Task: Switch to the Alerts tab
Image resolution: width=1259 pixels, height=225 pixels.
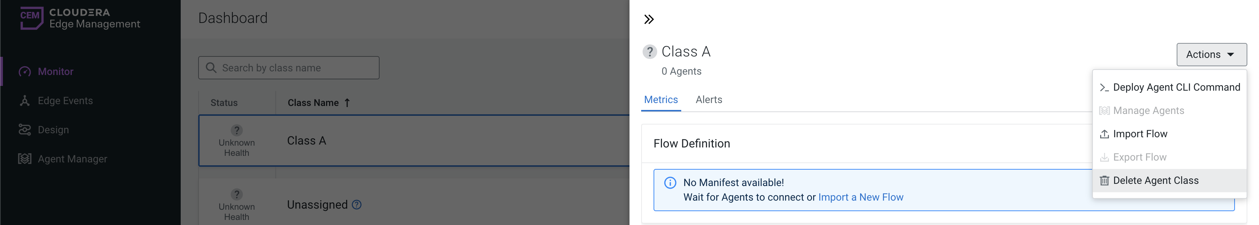Action: pyautogui.click(x=708, y=99)
